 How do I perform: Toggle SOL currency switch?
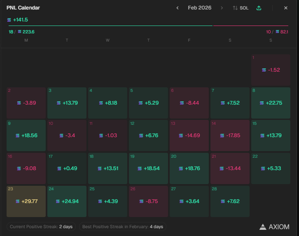pyautogui.click(x=241, y=8)
